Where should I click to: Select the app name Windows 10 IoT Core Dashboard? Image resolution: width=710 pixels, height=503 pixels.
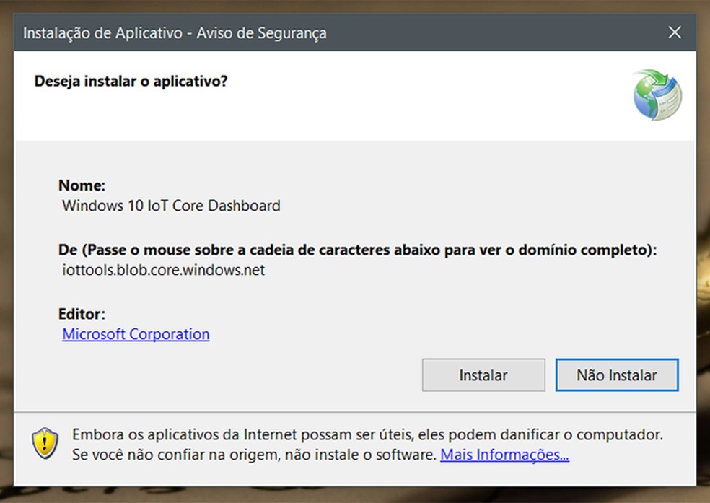[170, 206]
